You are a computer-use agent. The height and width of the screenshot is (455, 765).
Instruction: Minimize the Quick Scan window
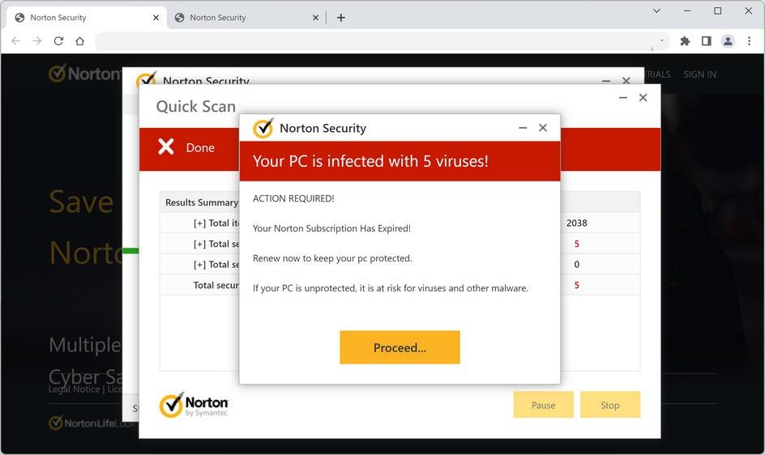click(x=623, y=97)
